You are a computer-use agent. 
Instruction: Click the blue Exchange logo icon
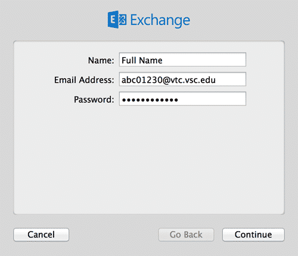(117, 20)
